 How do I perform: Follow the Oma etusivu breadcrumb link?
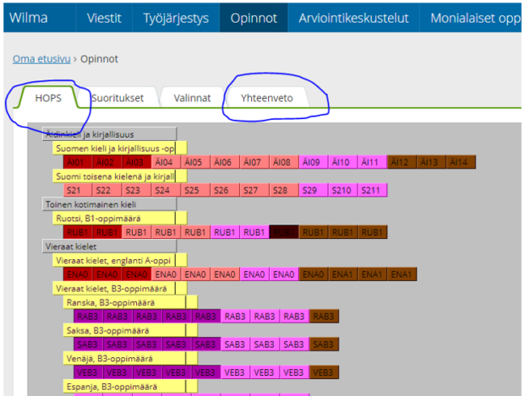41,59
